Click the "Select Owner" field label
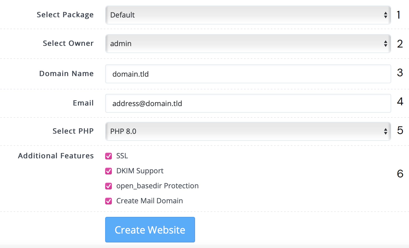 coord(68,43)
